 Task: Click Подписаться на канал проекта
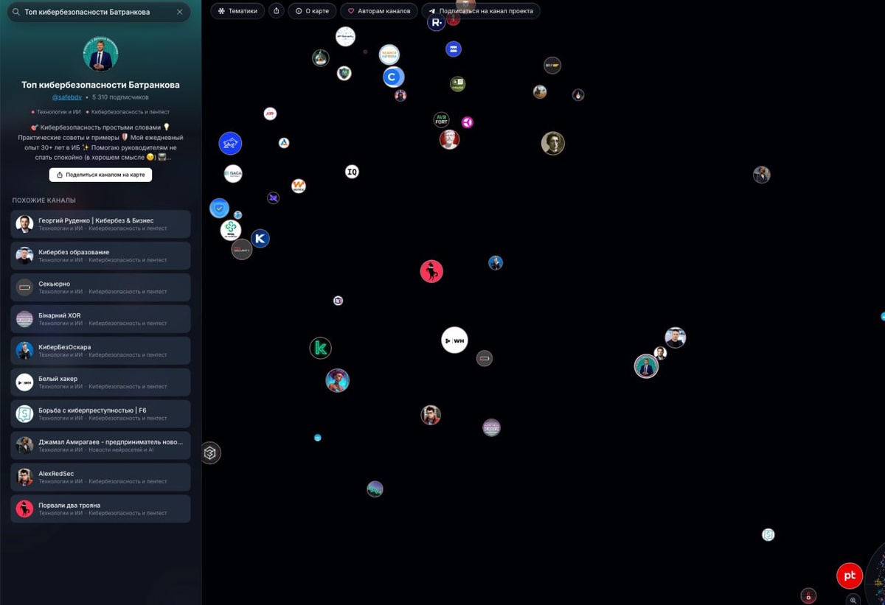(481, 11)
